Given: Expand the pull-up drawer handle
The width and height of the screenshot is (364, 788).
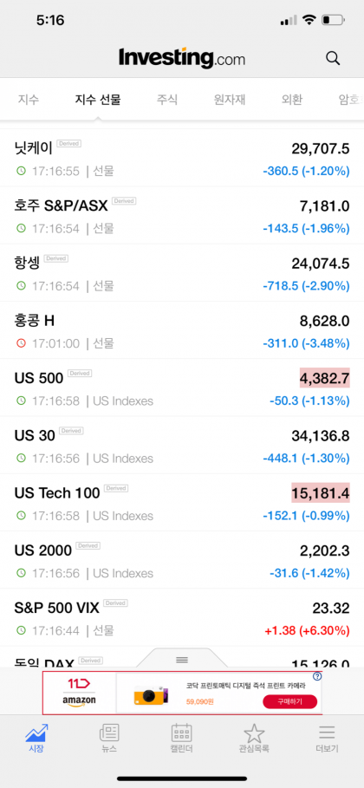Looking at the screenshot, I should click(x=182, y=659).
